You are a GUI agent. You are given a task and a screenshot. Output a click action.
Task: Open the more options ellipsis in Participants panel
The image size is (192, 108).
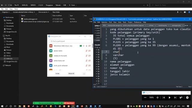pyautogui.click(x=84, y=73)
